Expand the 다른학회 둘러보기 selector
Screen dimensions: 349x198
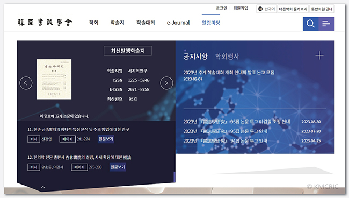click(293, 9)
